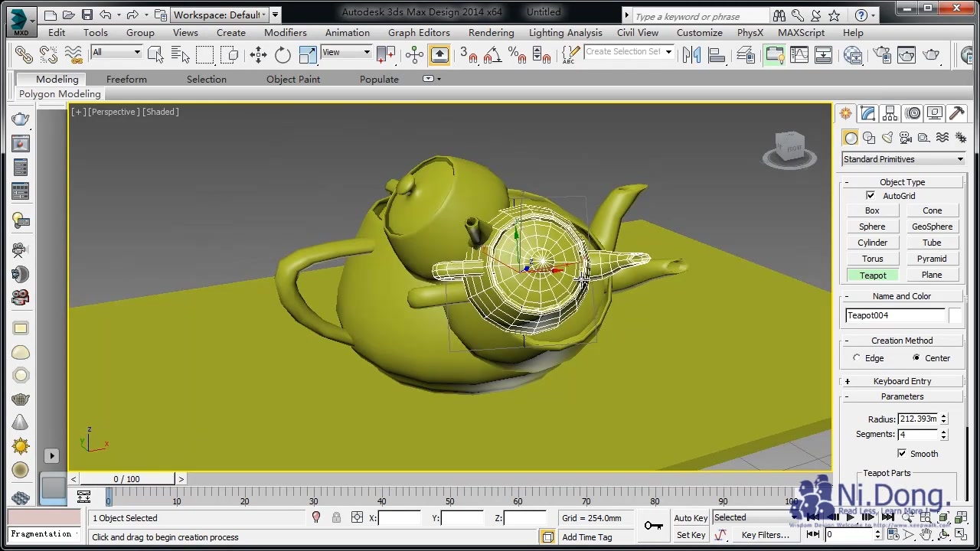Image resolution: width=980 pixels, height=551 pixels.
Task: Select the Lights category icon
Action: pos(887,138)
